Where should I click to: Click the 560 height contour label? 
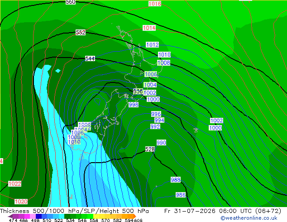click(71, 2)
